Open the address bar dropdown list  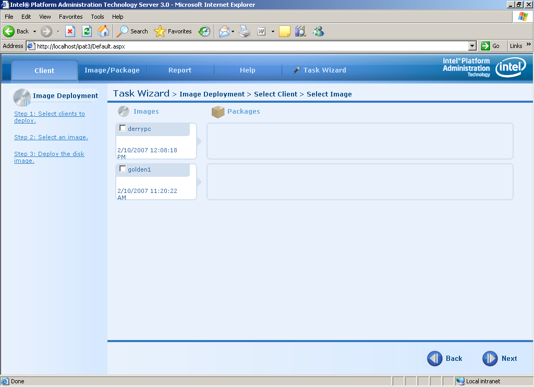click(x=472, y=46)
